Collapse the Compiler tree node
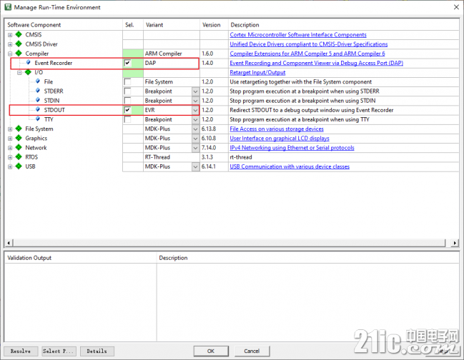Screen dimensions: 464x360 click(10, 54)
